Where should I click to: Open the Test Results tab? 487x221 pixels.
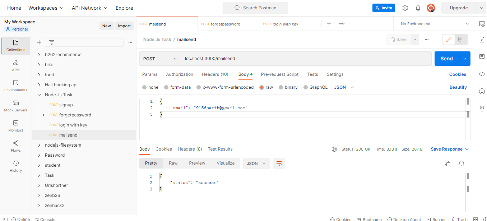pyautogui.click(x=220, y=149)
